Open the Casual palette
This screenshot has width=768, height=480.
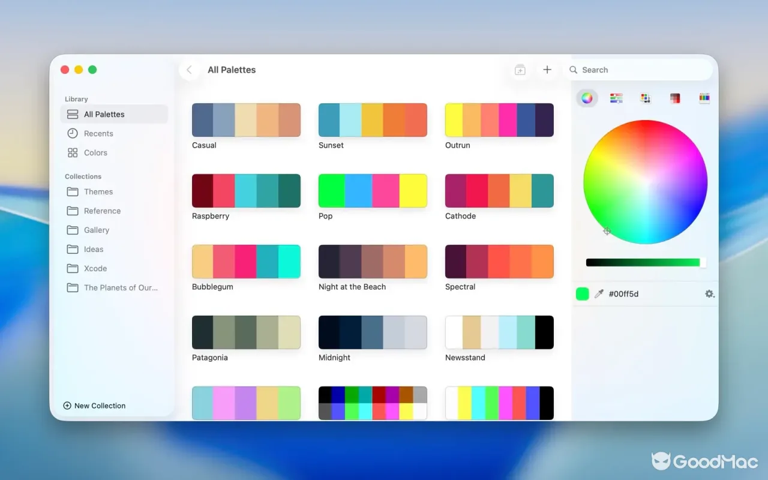[x=246, y=120]
